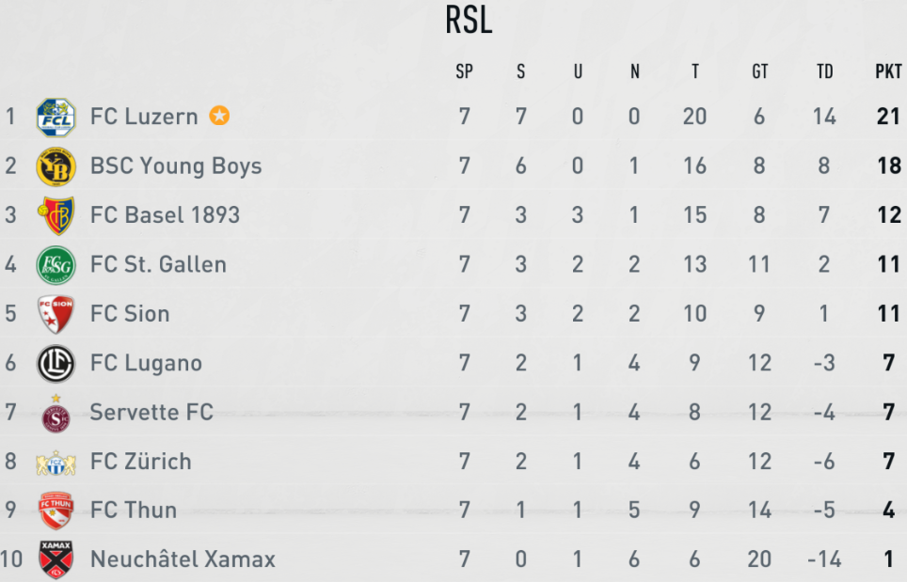Click the FC Luzern club crest
Screen dimensions: 907x582
[56, 118]
